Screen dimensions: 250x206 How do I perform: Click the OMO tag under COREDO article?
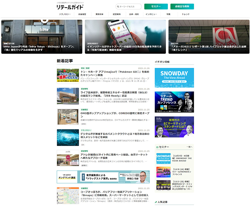[x=83, y=124]
